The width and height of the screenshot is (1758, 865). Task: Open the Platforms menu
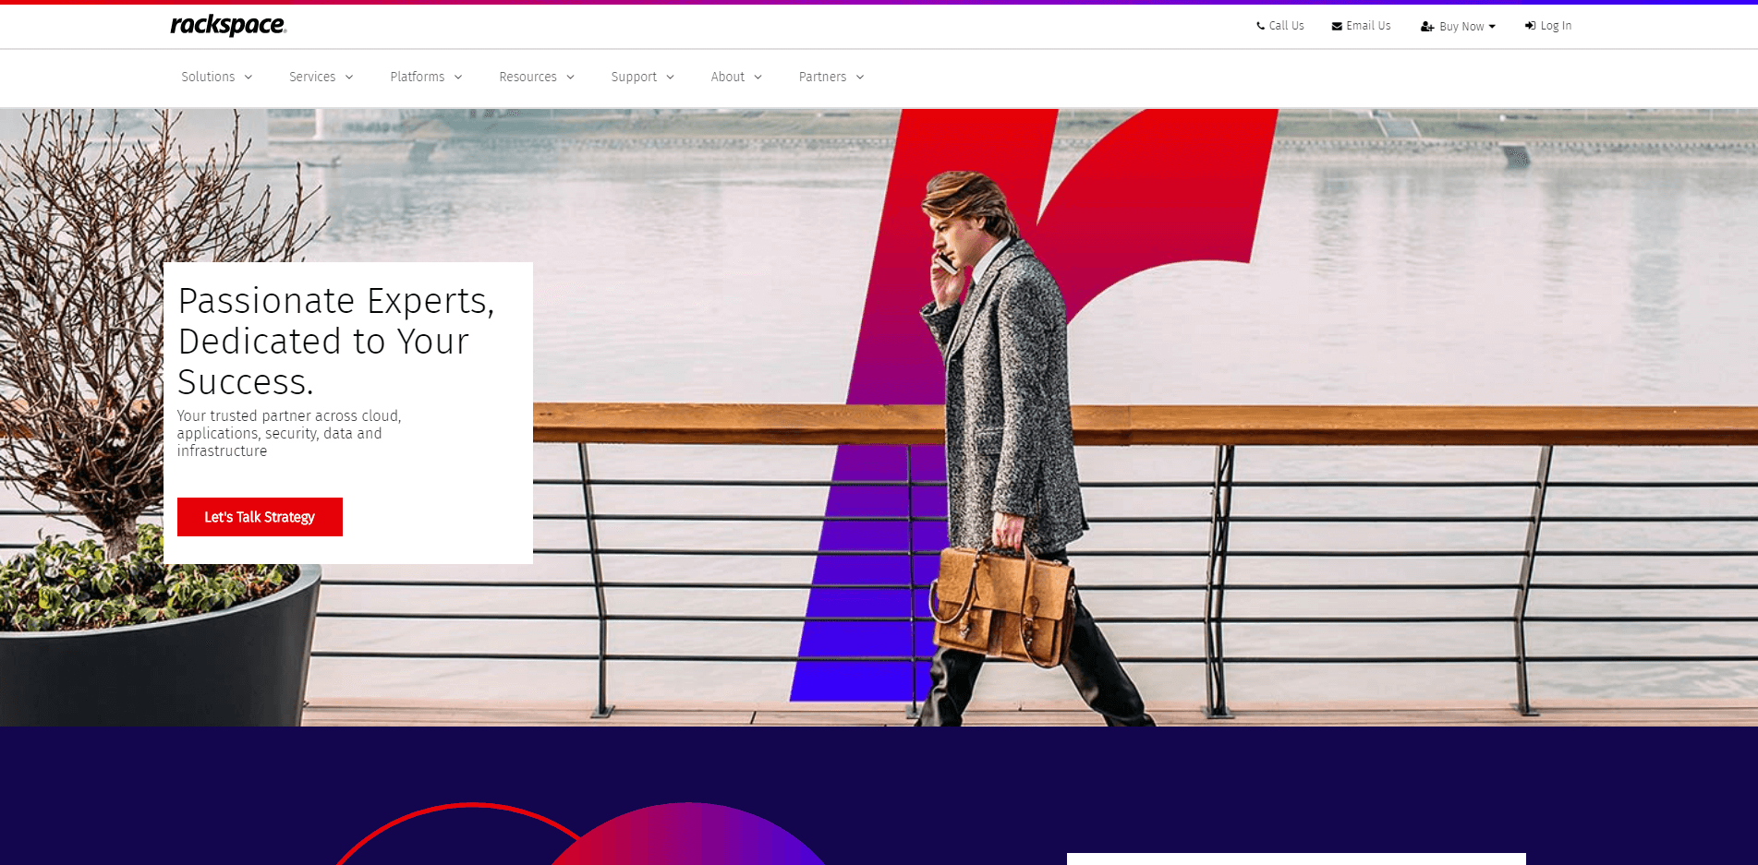418,77
